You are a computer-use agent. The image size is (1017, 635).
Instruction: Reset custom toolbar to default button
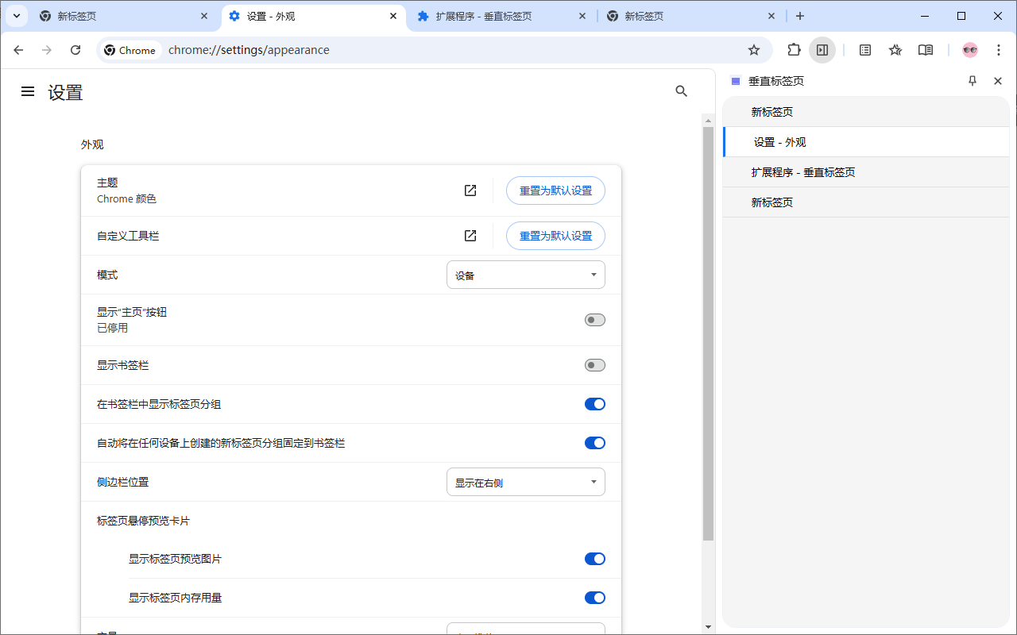tap(555, 236)
